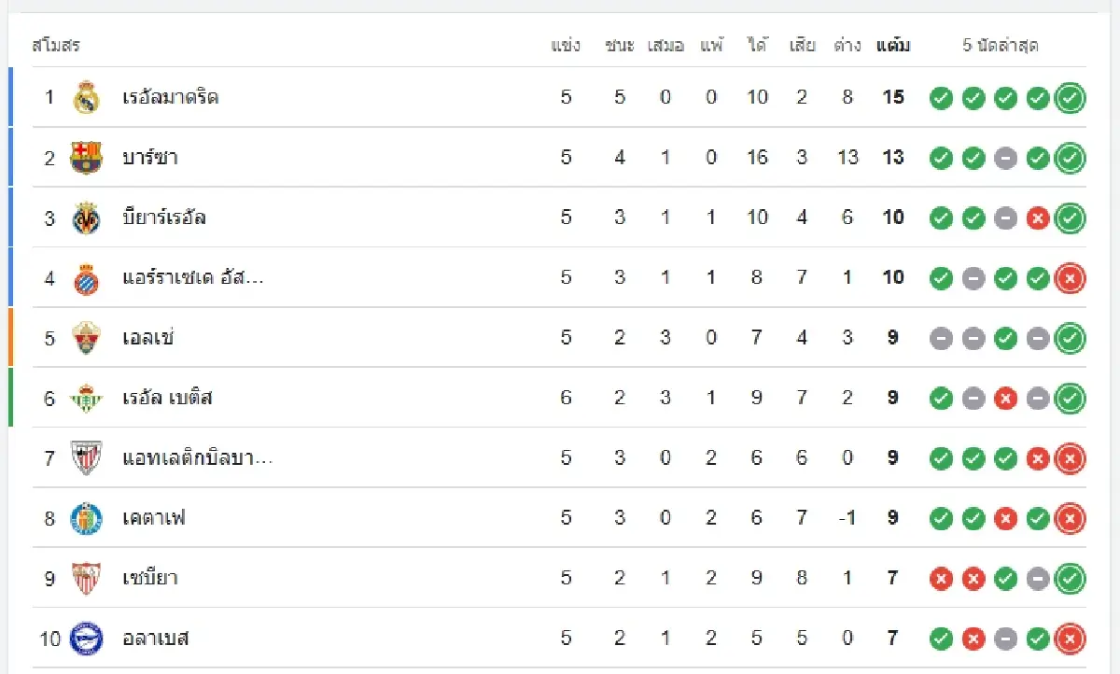Click Espanyol's circled red latest-match icon
This screenshot has width=1120, height=674.
coord(1070,278)
